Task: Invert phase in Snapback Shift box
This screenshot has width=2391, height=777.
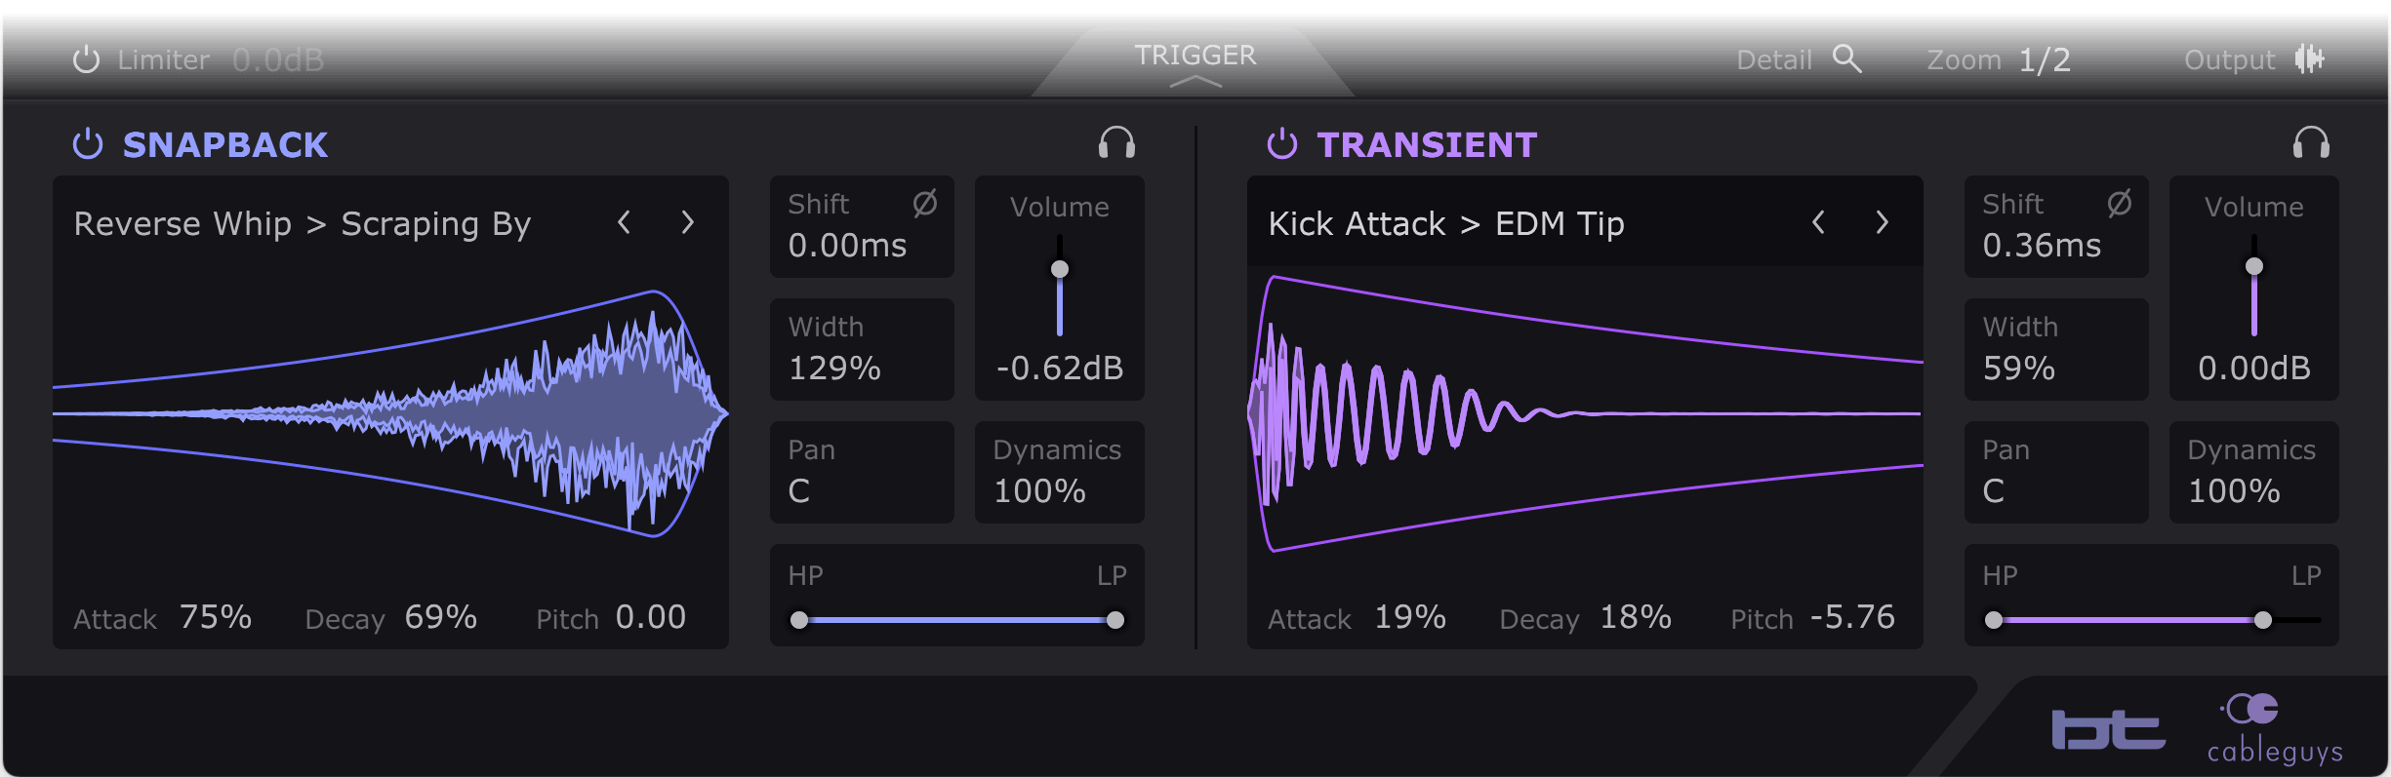Action: [x=925, y=203]
